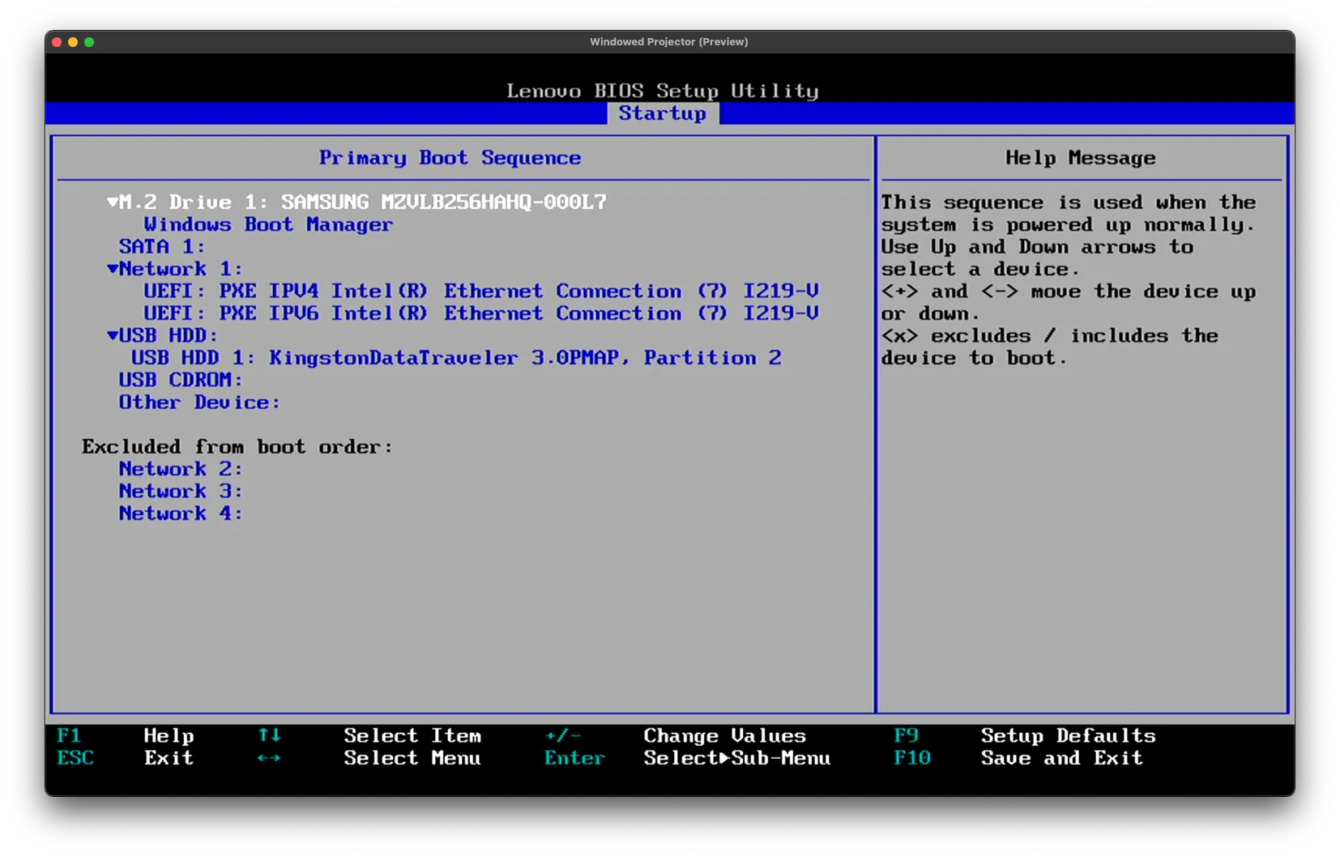This screenshot has width=1340, height=856.
Task: Click the Help label in footer
Action: (x=169, y=735)
